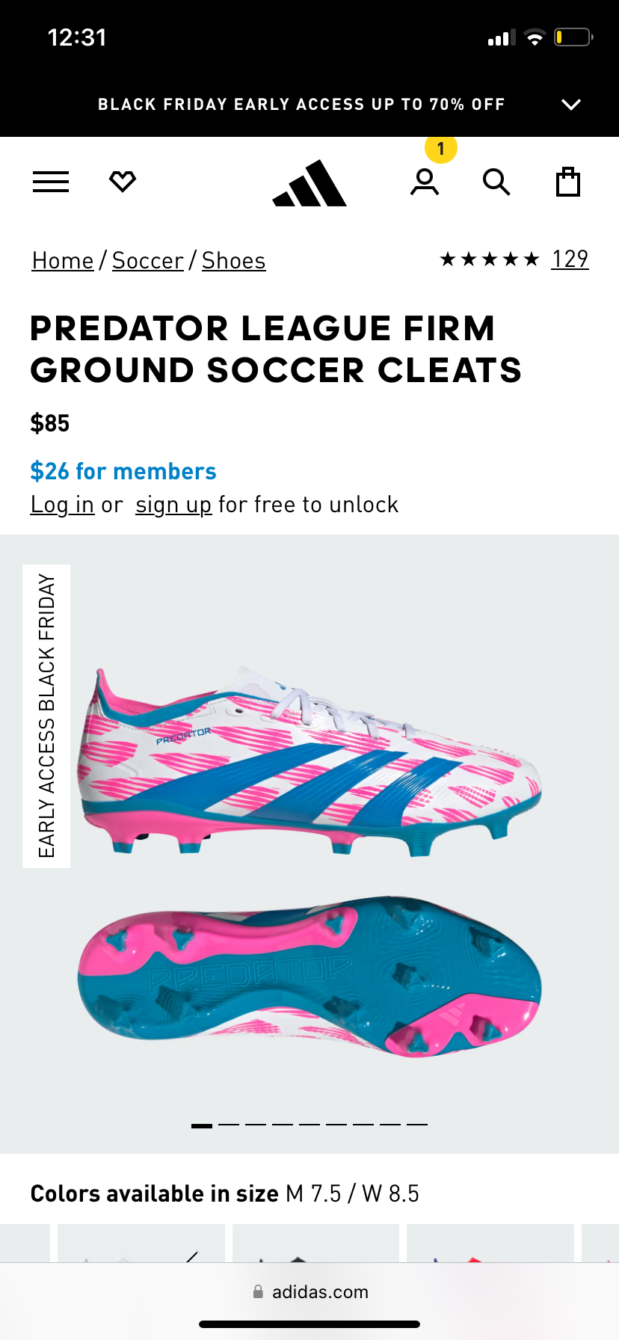Go to the Shoes breadcrumb
619x1340 pixels.
tap(234, 261)
